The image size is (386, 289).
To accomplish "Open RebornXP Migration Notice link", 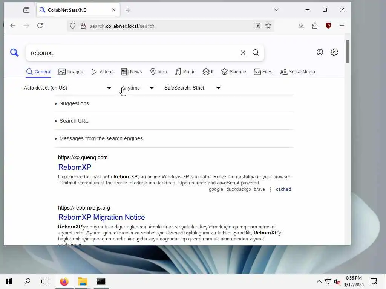I will [x=101, y=217].
